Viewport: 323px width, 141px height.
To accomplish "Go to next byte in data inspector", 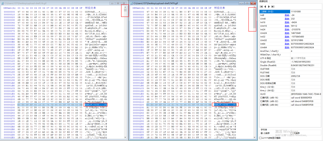I will (268, 6).
